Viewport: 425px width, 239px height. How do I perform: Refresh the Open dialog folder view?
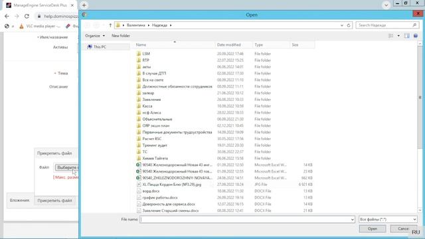click(349, 25)
